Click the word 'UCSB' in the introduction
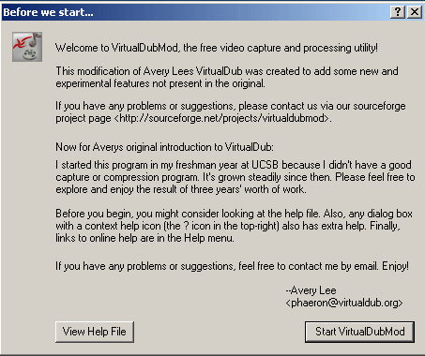425x356 pixels. (266, 165)
